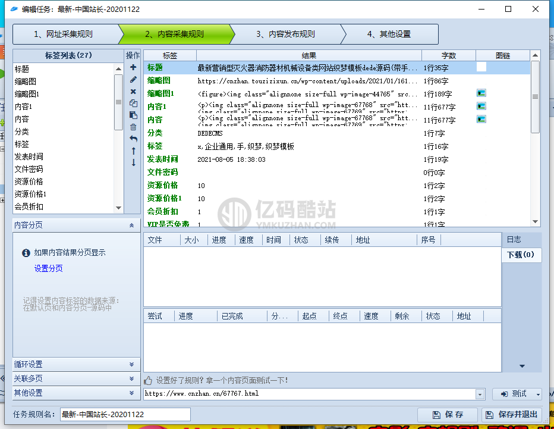Screen dimensions: 554x429
Task: Click 标签列表(27) panel header
Action: [x=68, y=55]
